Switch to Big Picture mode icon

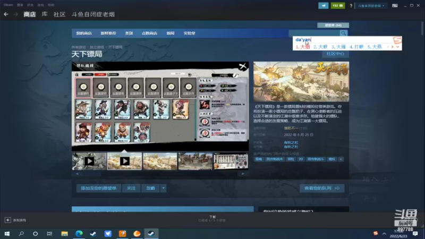pyautogui.click(x=395, y=5)
